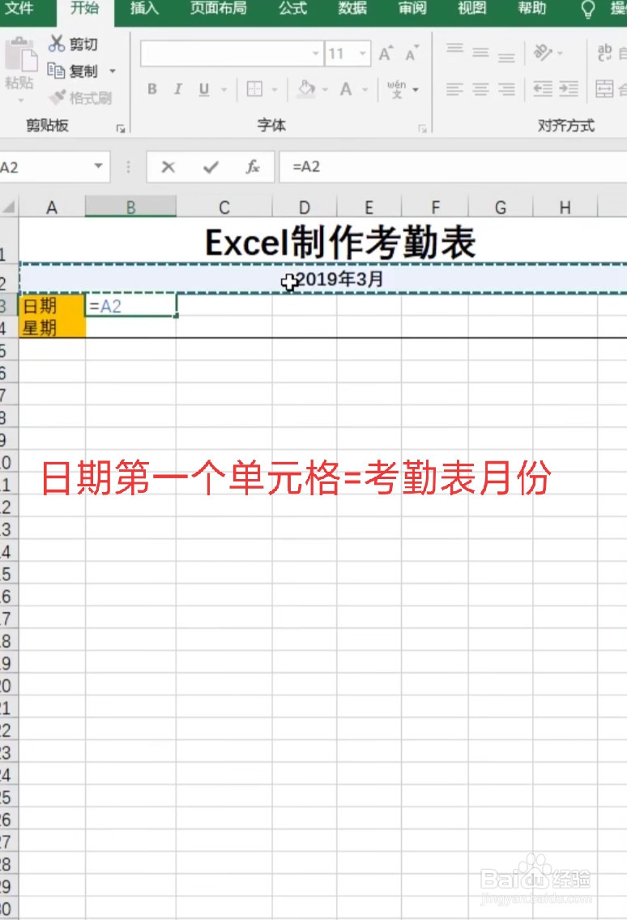The image size is (627, 920).
Task: Switch to the 插入 tab
Action: pyautogui.click(x=144, y=8)
